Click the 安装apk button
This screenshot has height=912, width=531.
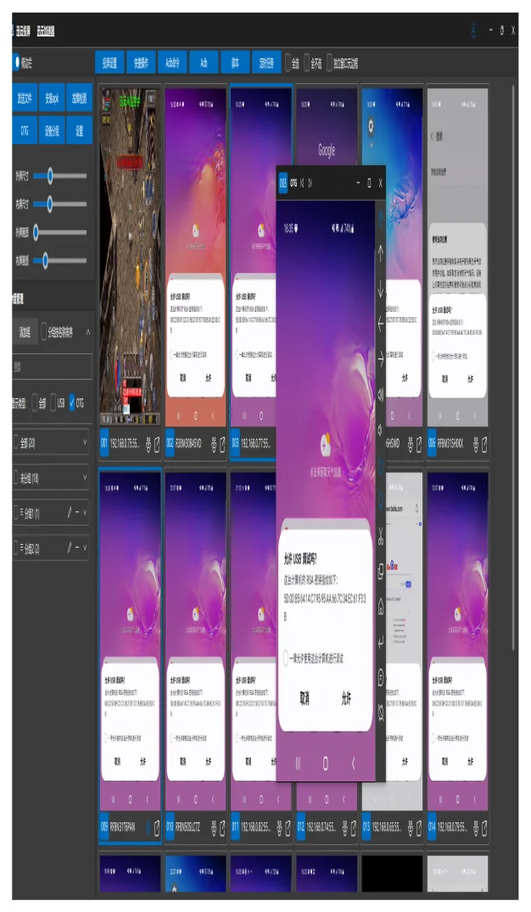(x=52, y=97)
